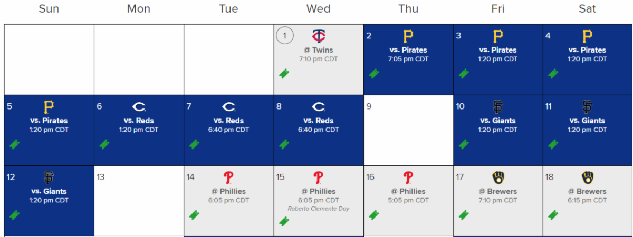Image resolution: width=633 pixels, height=237 pixels.
Task: Select the empty day 9 cell
Action: 408,132
